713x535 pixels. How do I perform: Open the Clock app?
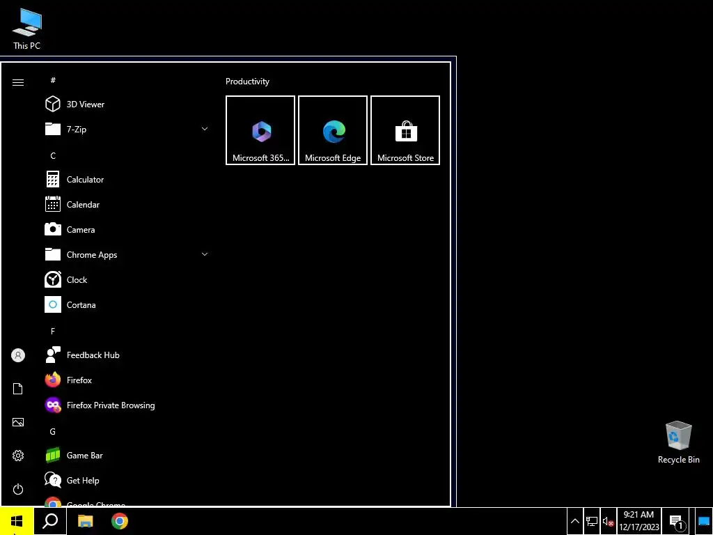[x=127, y=280]
